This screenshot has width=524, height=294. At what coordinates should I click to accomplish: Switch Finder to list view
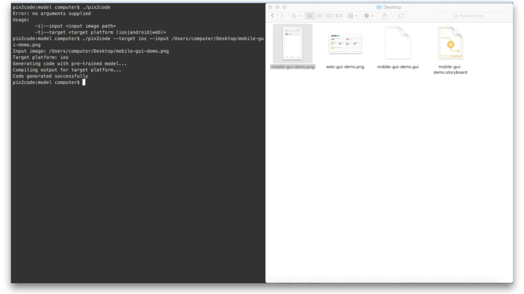coord(319,16)
